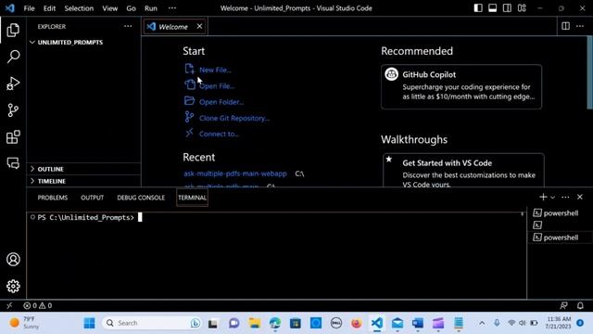Collapse the UNLIMITED_PROMPTS folder section
This screenshot has width=593, height=334.
[83, 42]
